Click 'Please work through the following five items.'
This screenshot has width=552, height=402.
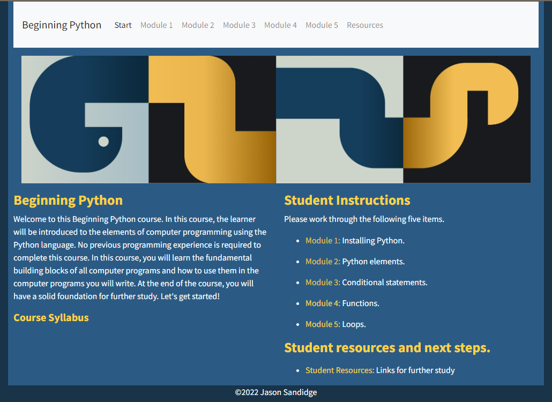[x=364, y=219]
